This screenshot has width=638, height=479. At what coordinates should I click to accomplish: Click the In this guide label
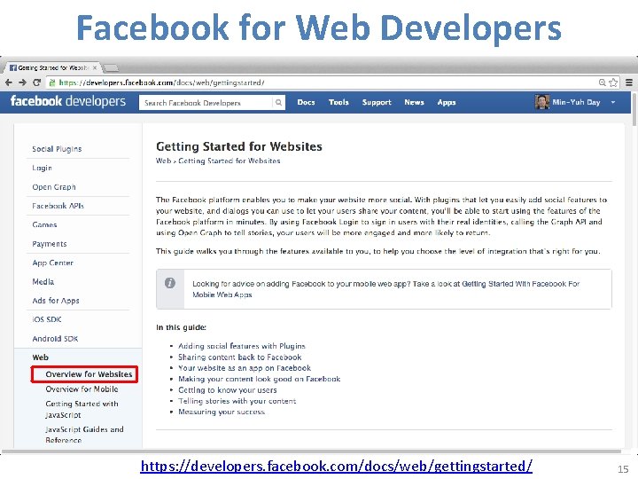tap(181, 327)
